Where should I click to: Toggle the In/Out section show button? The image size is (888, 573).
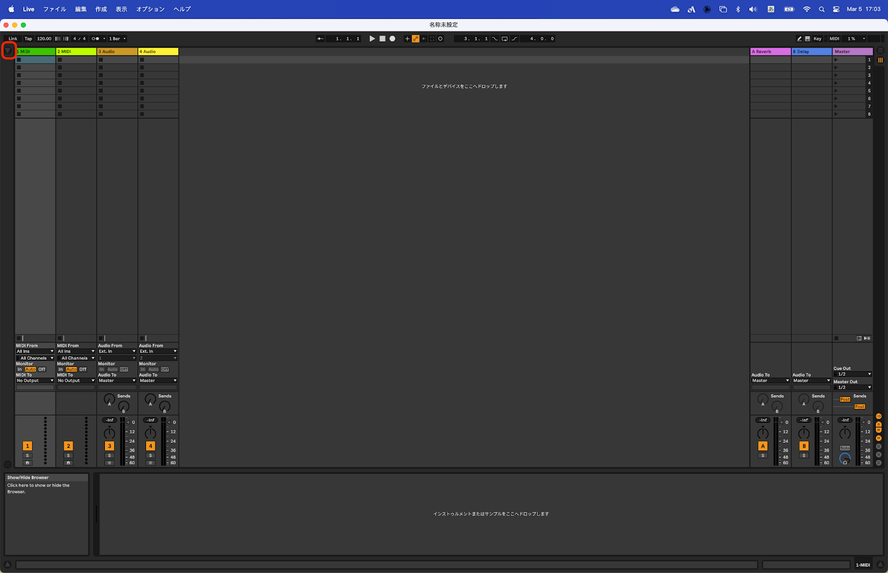tap(879, 416)
